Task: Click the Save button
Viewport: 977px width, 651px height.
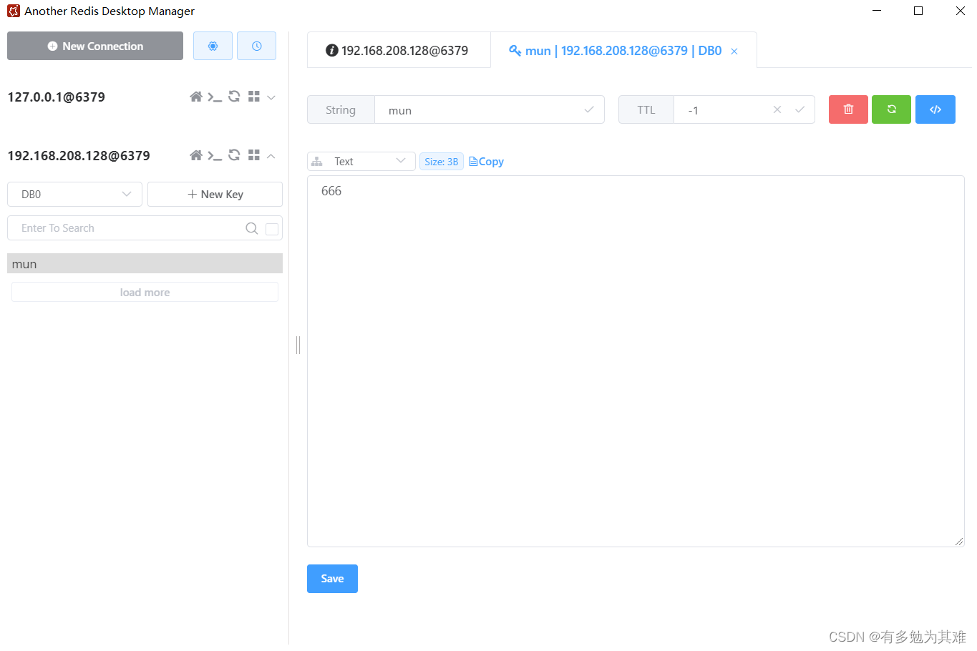Action: 332,579
